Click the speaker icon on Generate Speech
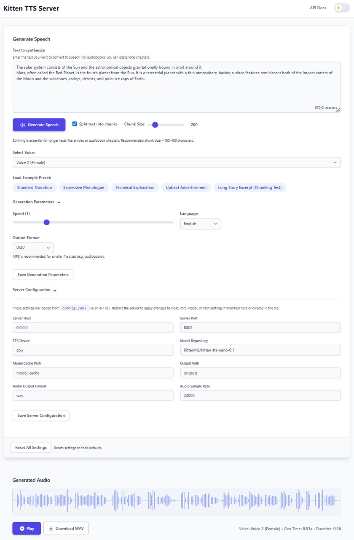354x540 pixels. [x=23, y=124]
